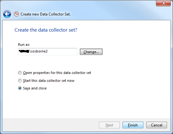Cancel the data collector set wizard

(x=157, y=125)
